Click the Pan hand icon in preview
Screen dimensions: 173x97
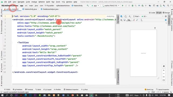click(x=164, y=66)
